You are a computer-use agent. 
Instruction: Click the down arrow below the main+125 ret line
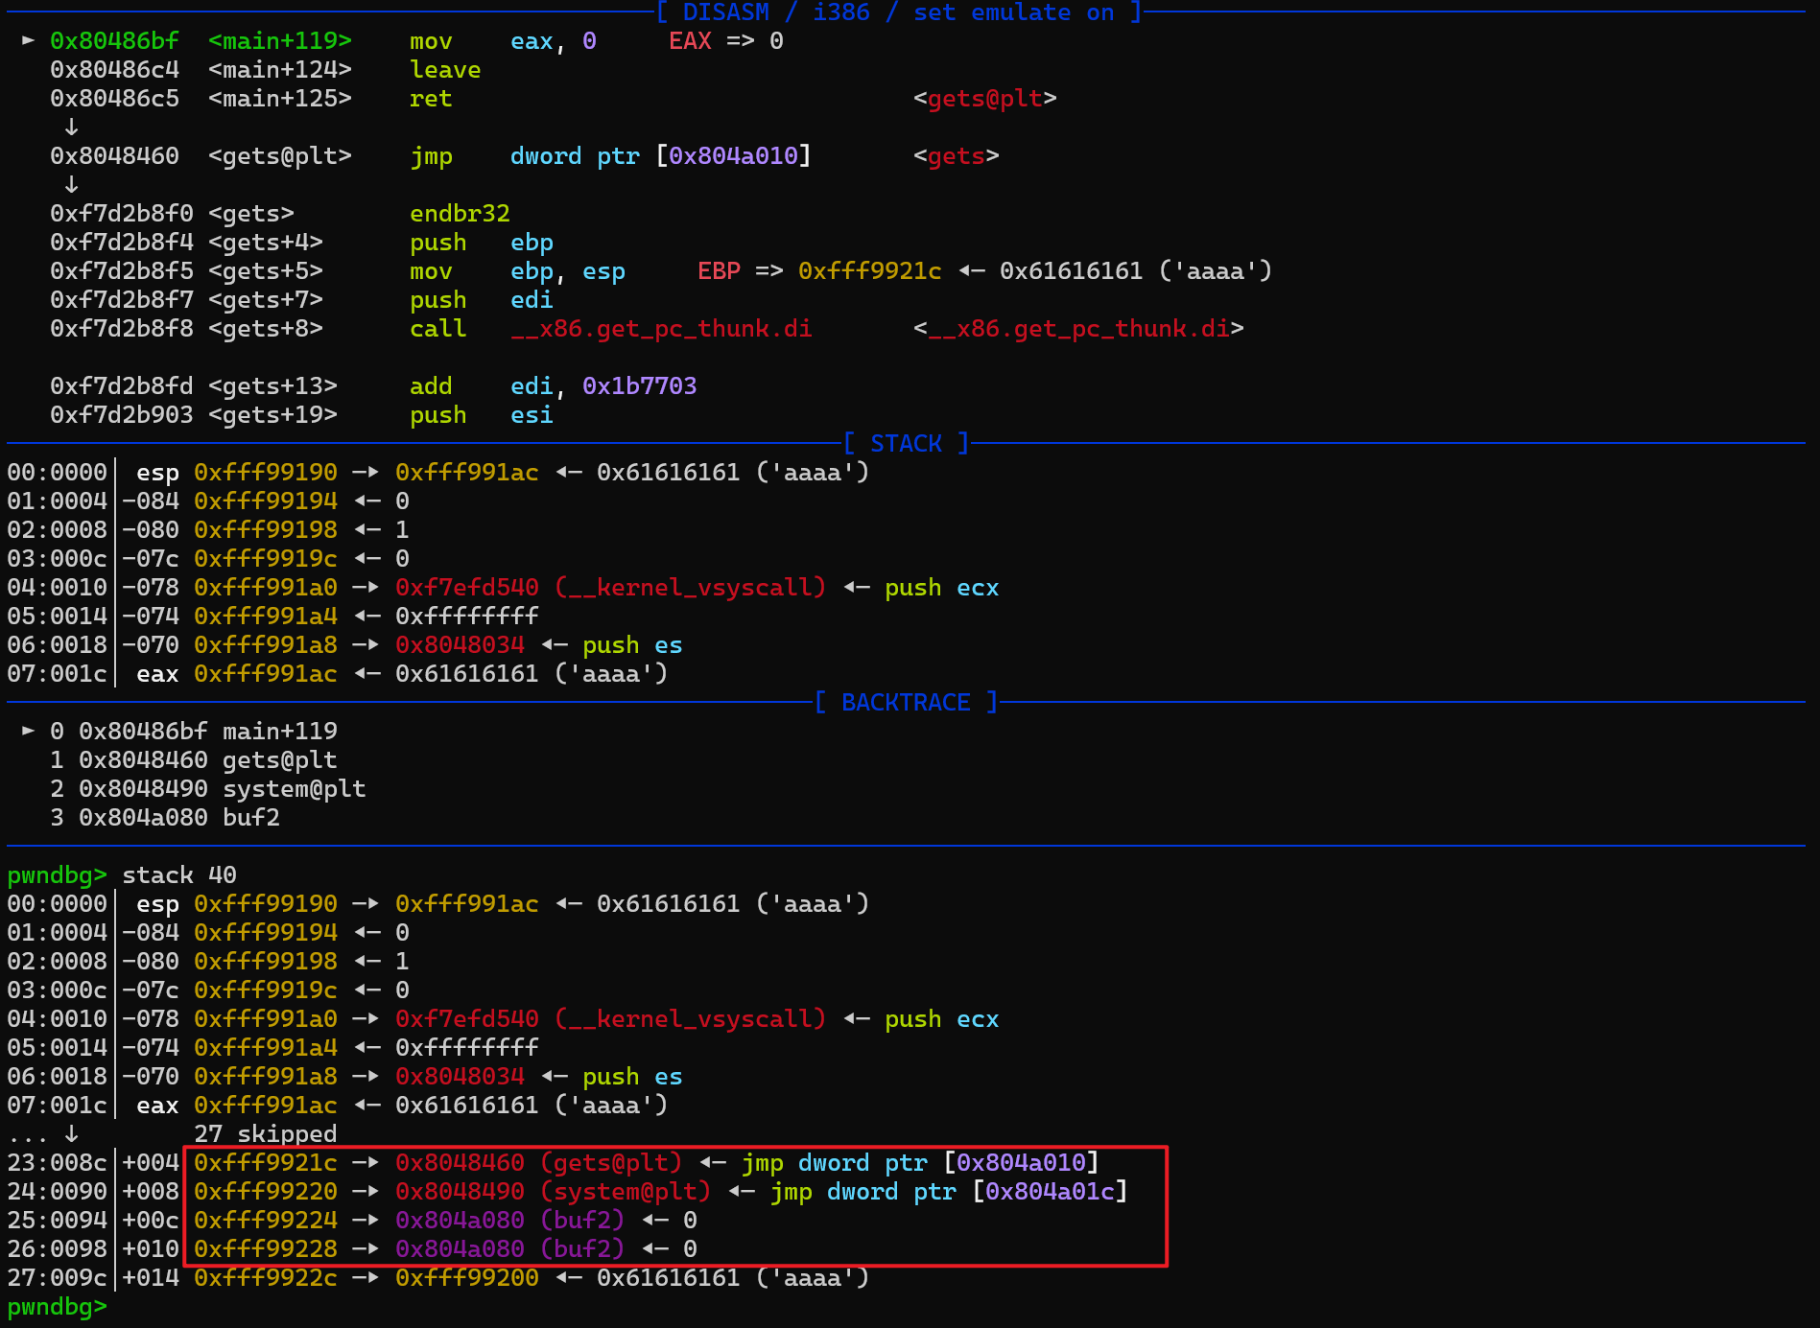71,127
